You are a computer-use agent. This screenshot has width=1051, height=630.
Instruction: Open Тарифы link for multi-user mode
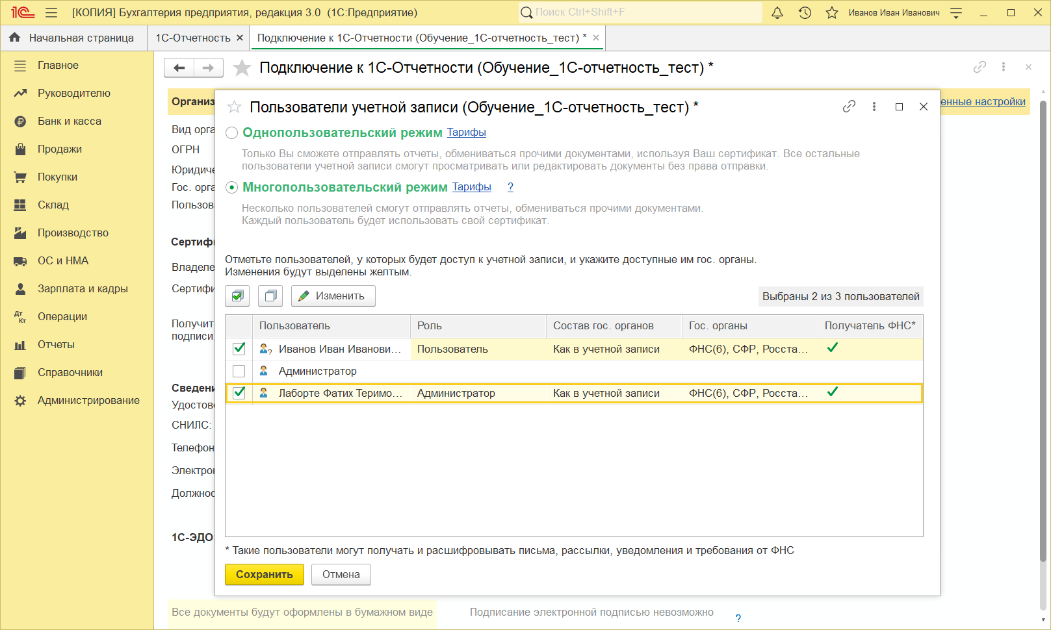[x=472, y=187]
